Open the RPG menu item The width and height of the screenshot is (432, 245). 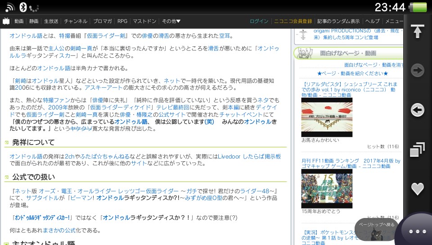[x=122, y=21]
